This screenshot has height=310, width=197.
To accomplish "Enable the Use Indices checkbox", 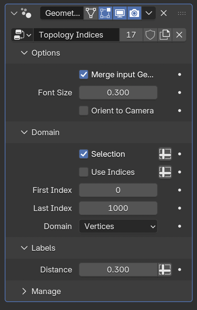I will click(x=84, y=172).
